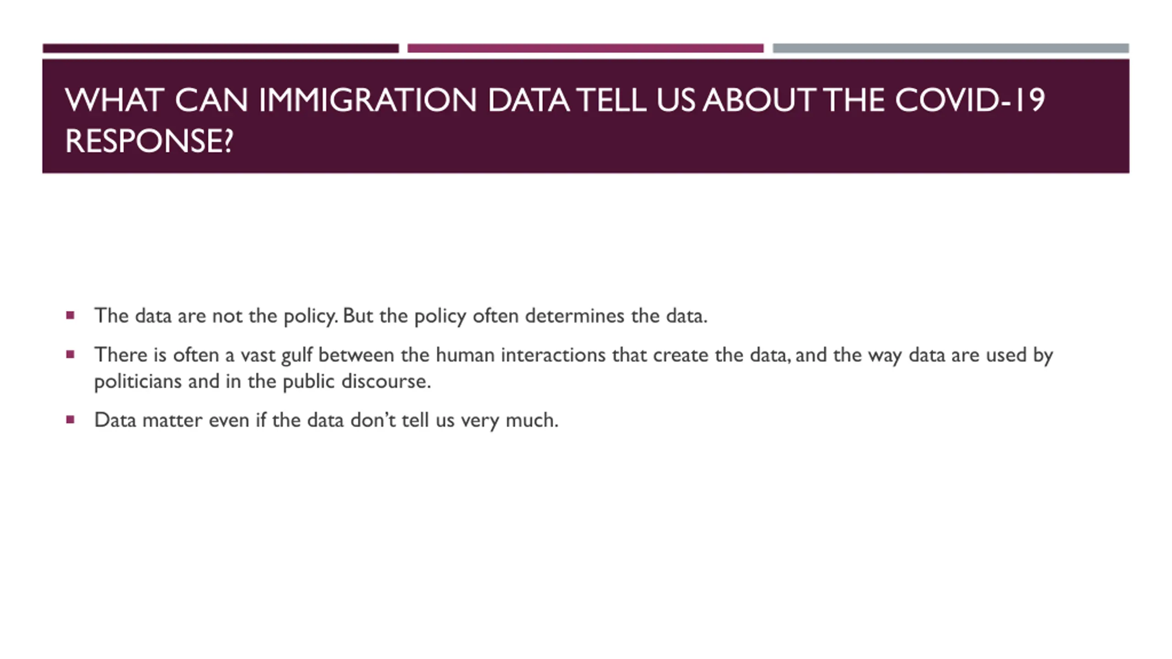The width and height of the screenshot is (1172, 659).
Task: Click the word "RESPONSE?" in the title
Action: click(x=149, y=141)
